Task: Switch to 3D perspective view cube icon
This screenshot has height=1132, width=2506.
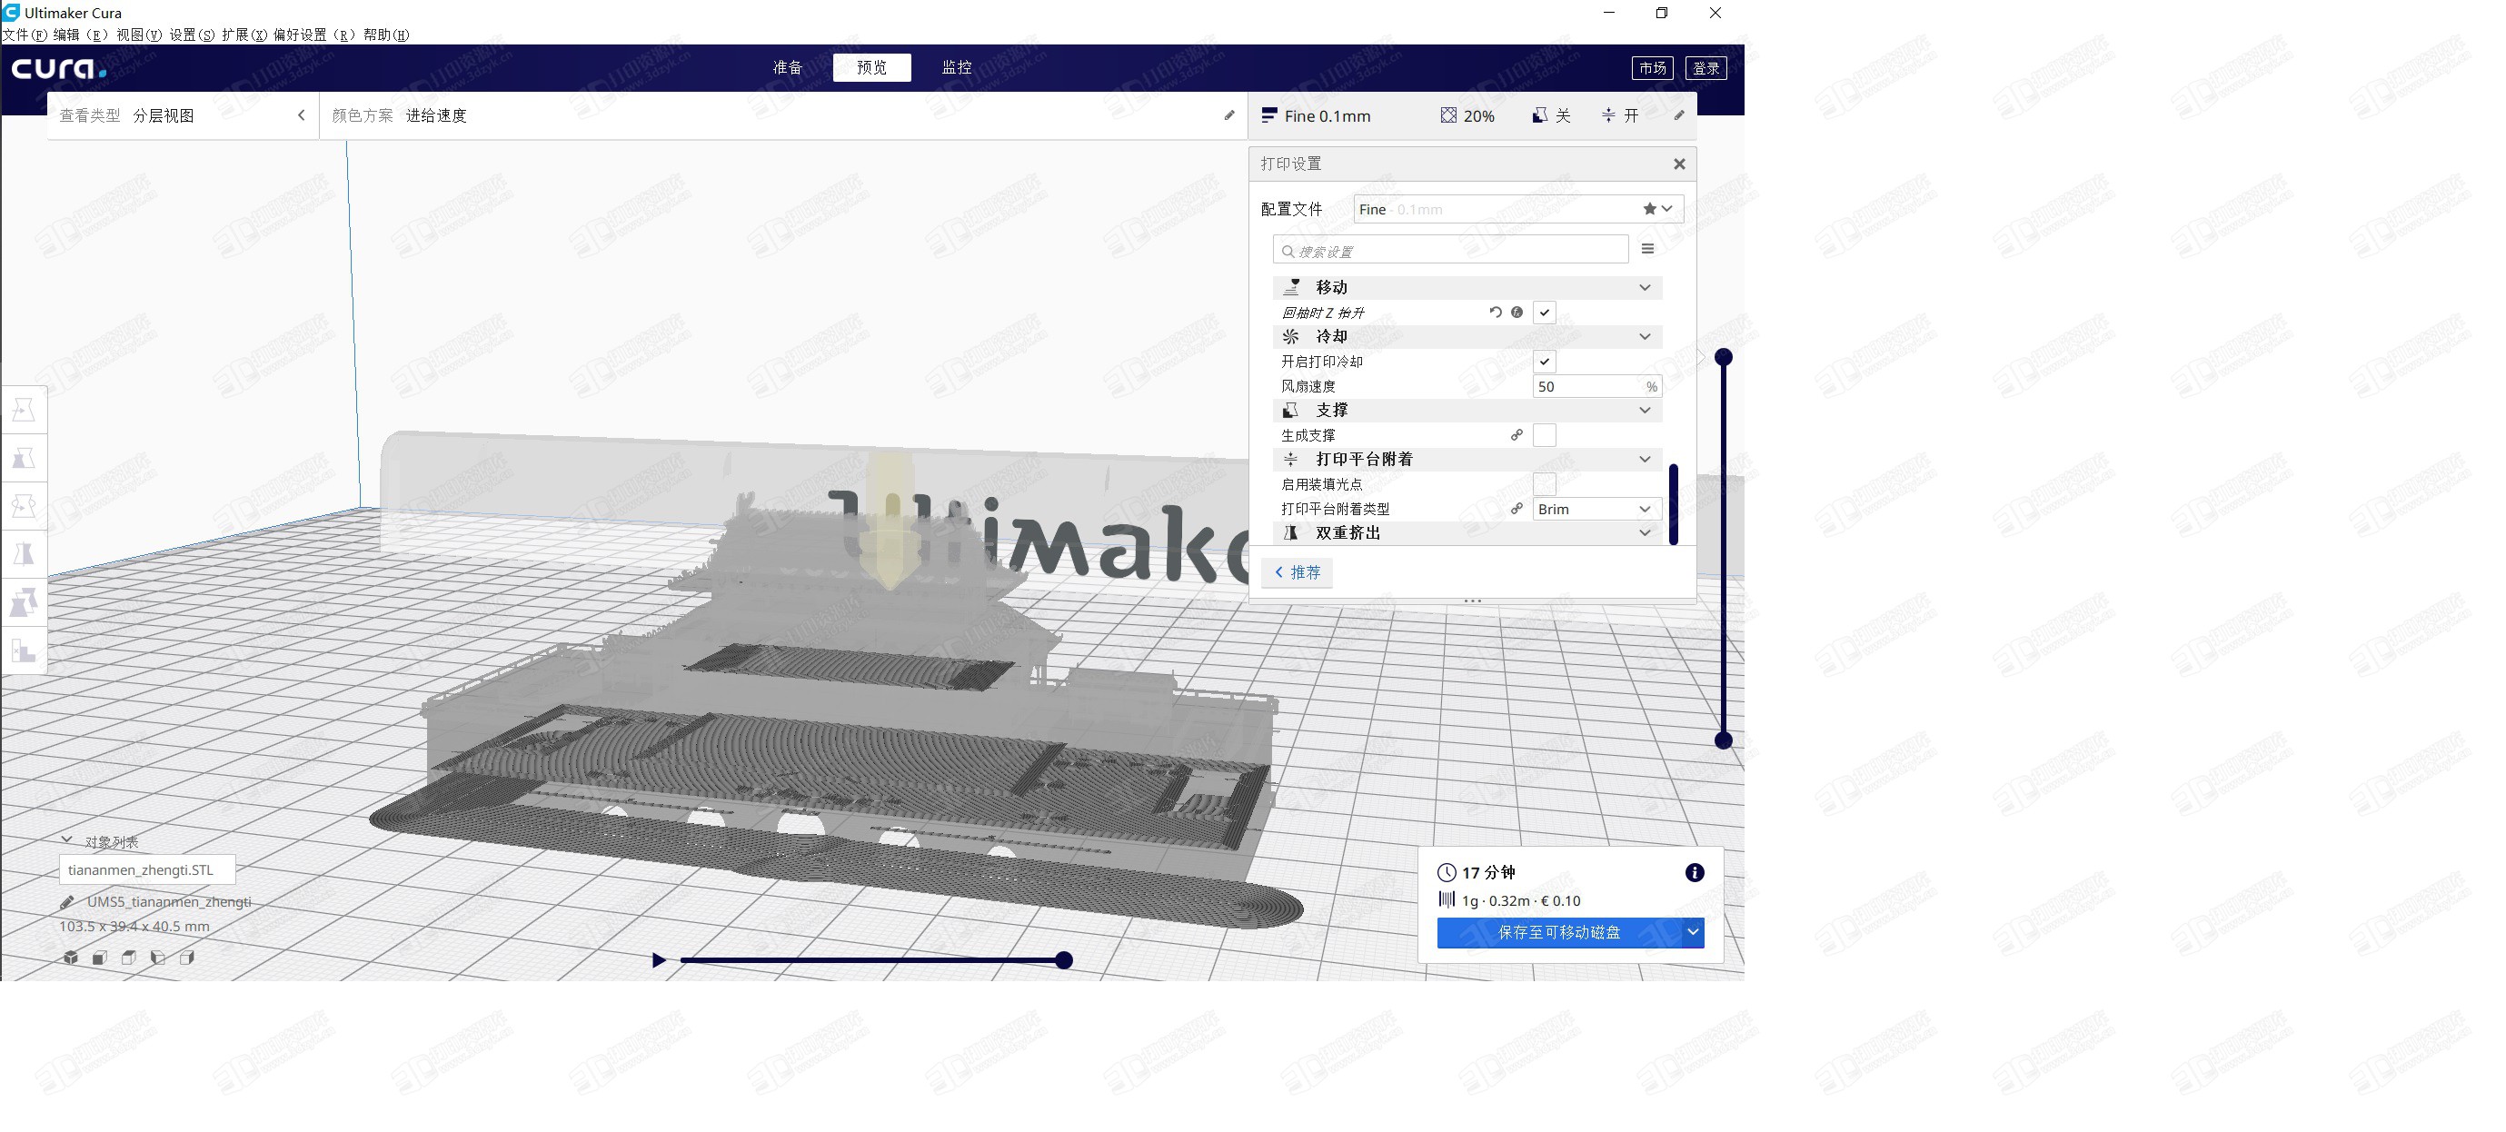Action: [70, 958]
